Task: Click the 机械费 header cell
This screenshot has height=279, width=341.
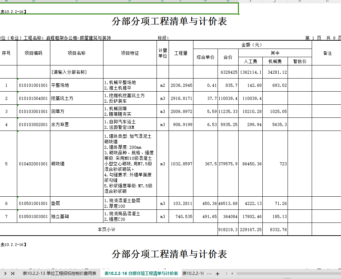Action: pyautogui.click(x=275, y=61)
